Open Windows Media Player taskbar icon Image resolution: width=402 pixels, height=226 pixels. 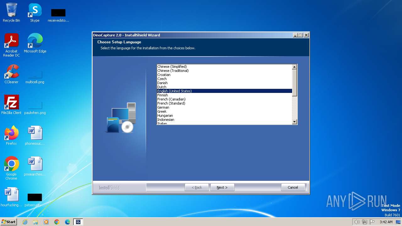(x=46, y=222)
